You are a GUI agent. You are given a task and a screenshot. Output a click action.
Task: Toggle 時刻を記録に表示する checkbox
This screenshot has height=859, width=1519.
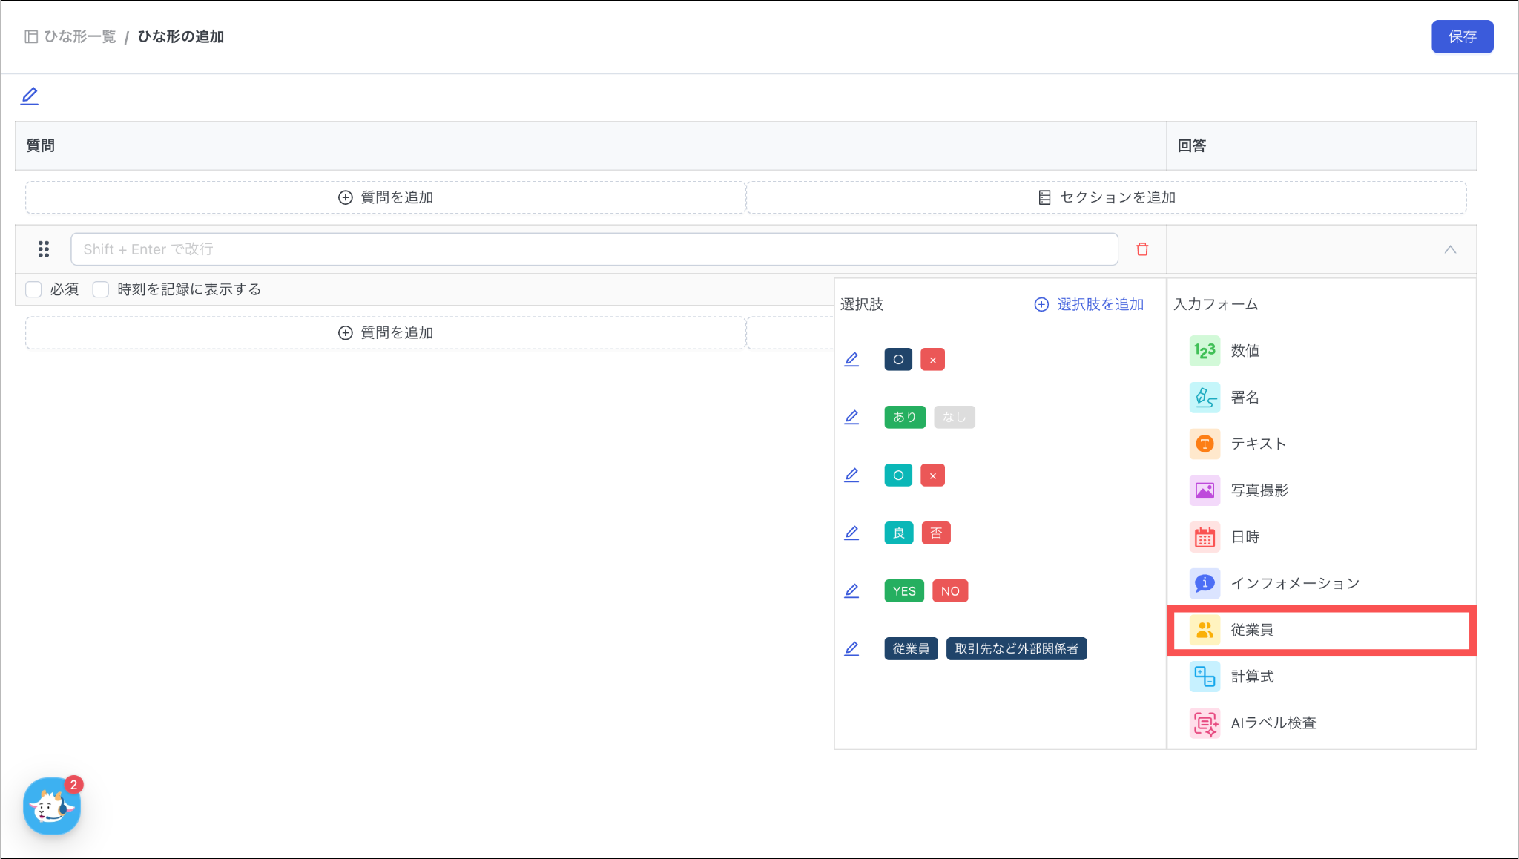point(101,289)
